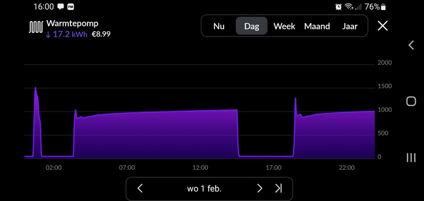Tap the wo 1 feb. date label
424x201 pixels.
204,189
